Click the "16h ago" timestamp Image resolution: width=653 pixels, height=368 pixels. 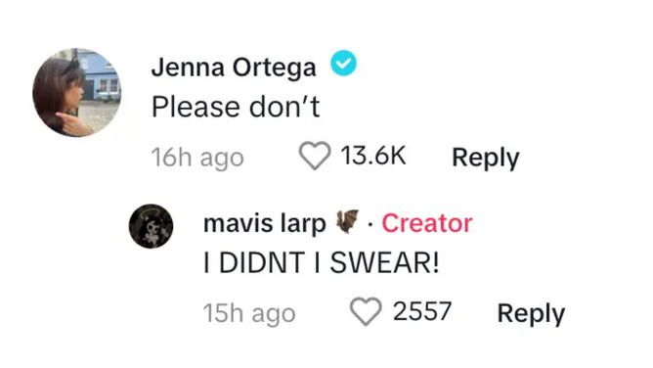coord(197,158)
